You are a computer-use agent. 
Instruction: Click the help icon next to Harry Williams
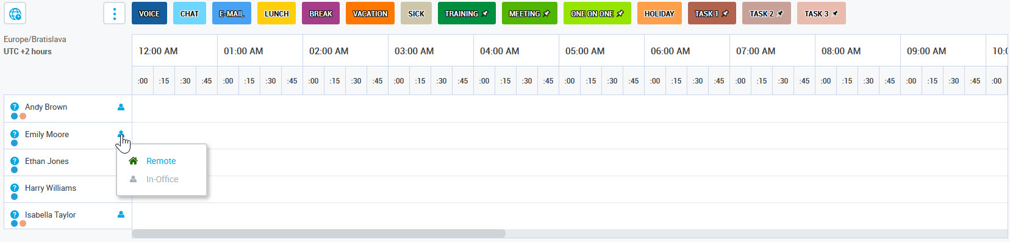[15, 188]
